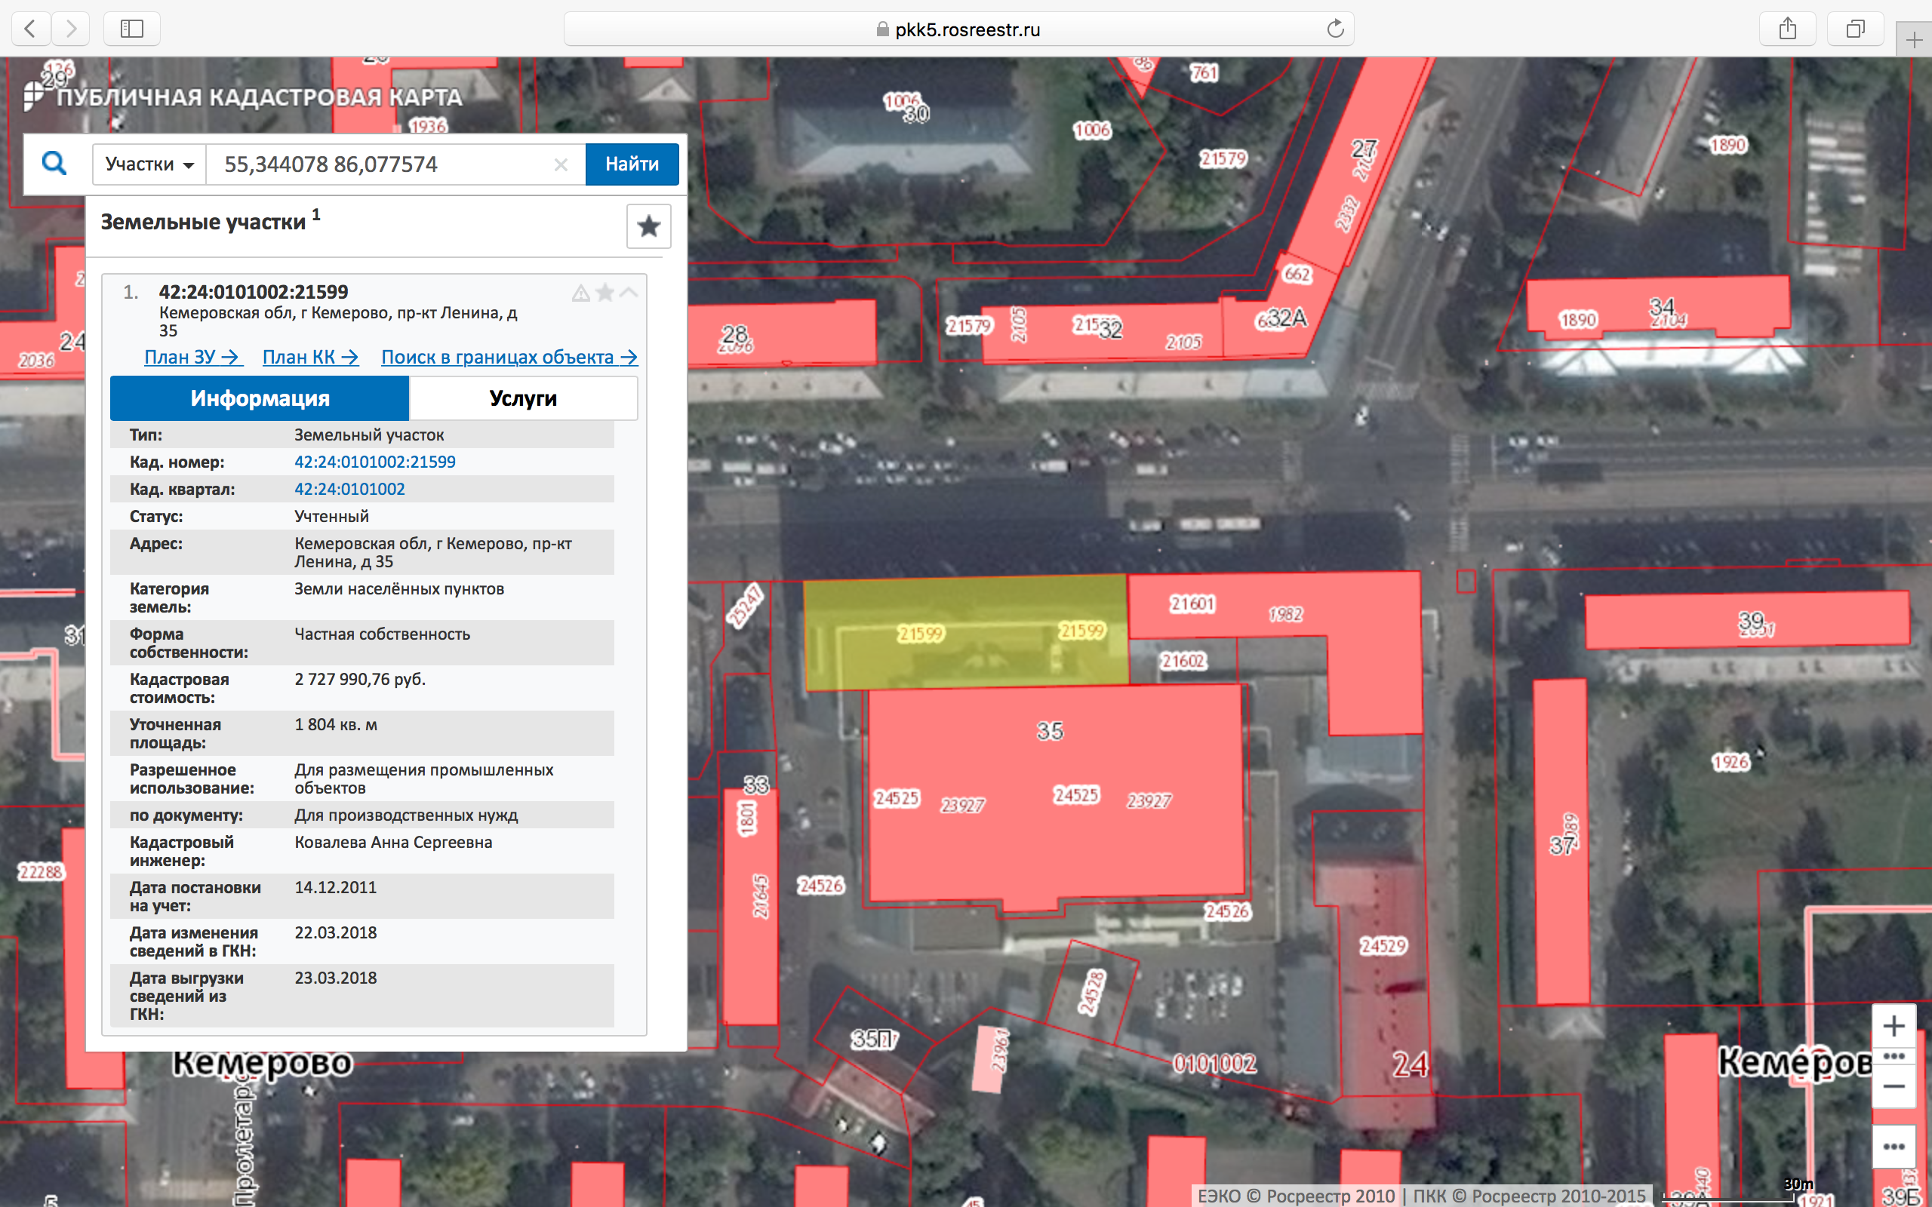Open the Участки search type dropdown

pyautogui.click(x=149, y=164)
